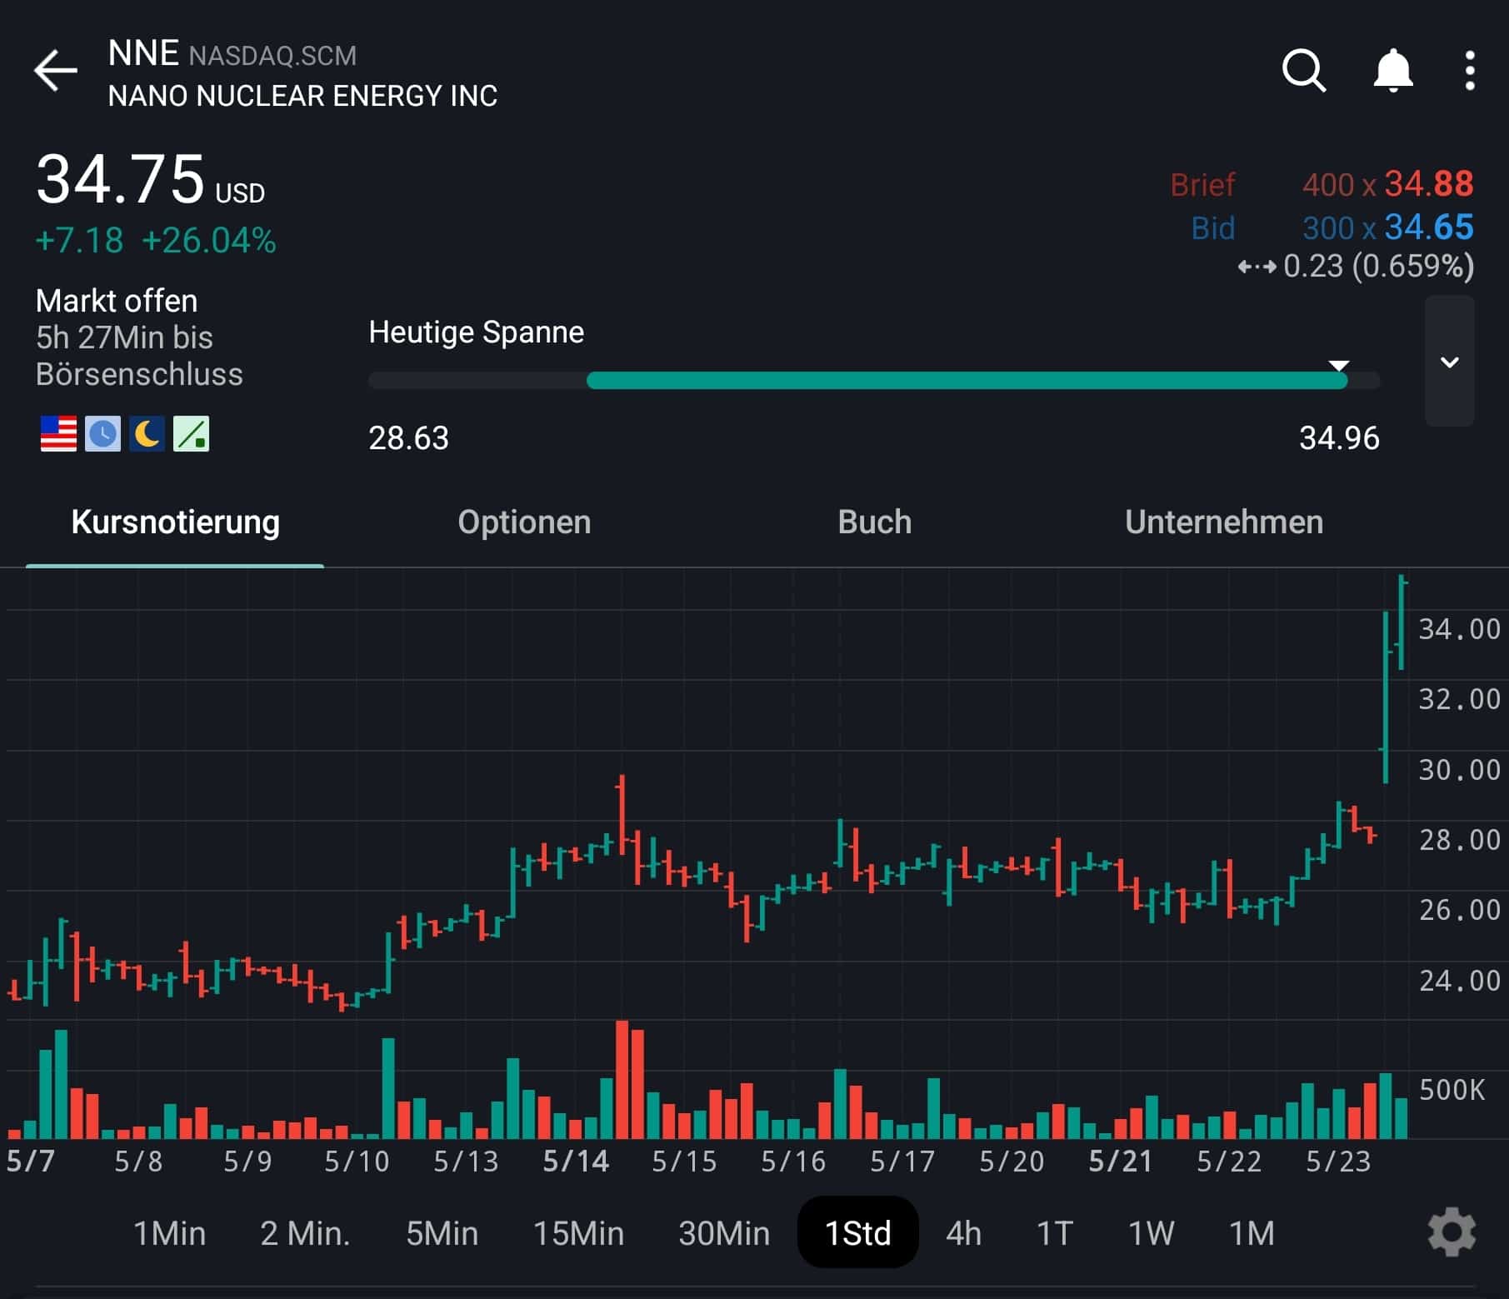Viewport: 1509px width, 1299px height.
Task: Tap the 500K volume axis label
Action: [1452, 1090]
